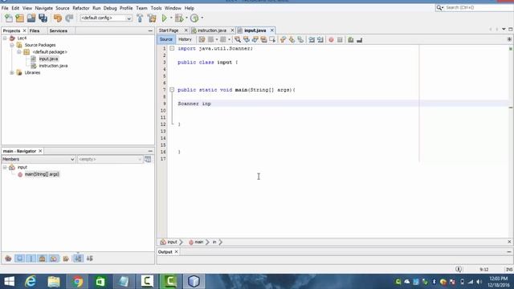Collapse the input class node in Navigator
514x289 pixels.
tap(5, 167)
